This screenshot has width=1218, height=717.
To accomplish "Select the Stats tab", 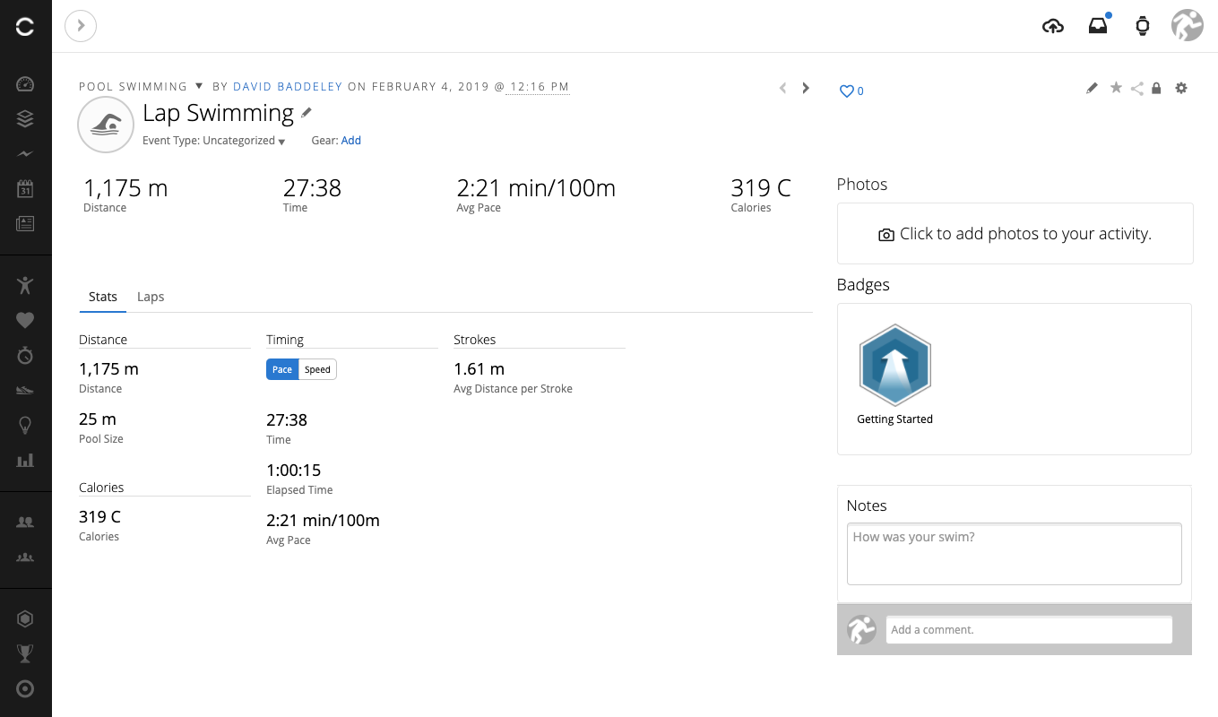I will 103,297.
